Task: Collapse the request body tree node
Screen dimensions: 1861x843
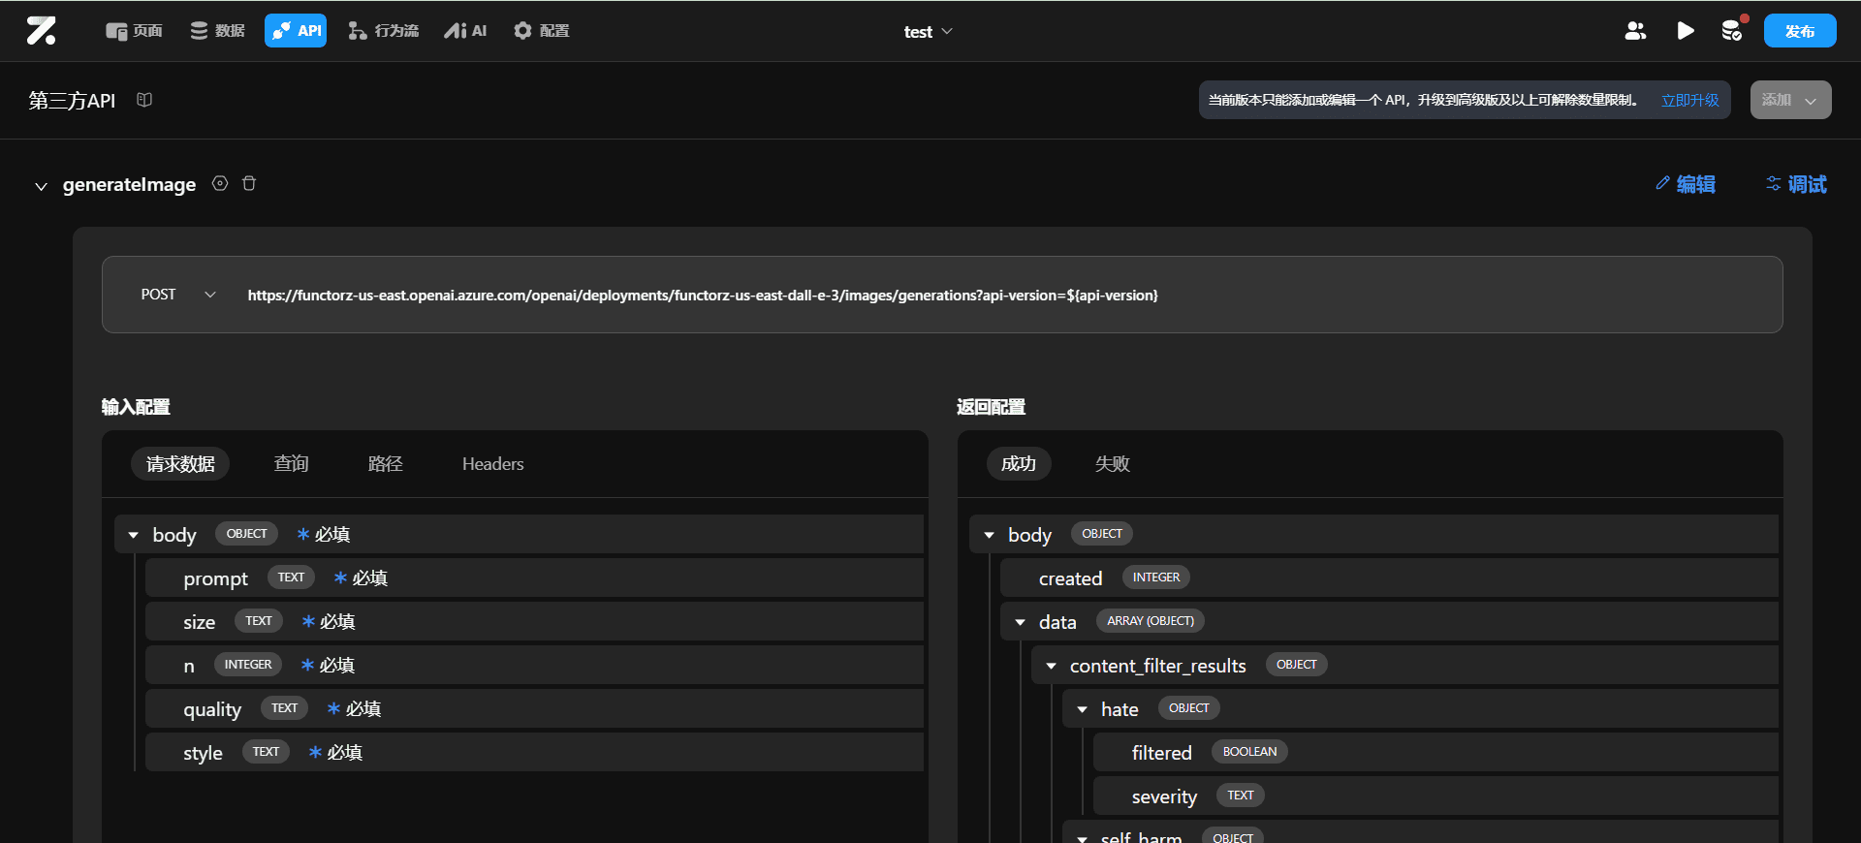Action: 134,535
